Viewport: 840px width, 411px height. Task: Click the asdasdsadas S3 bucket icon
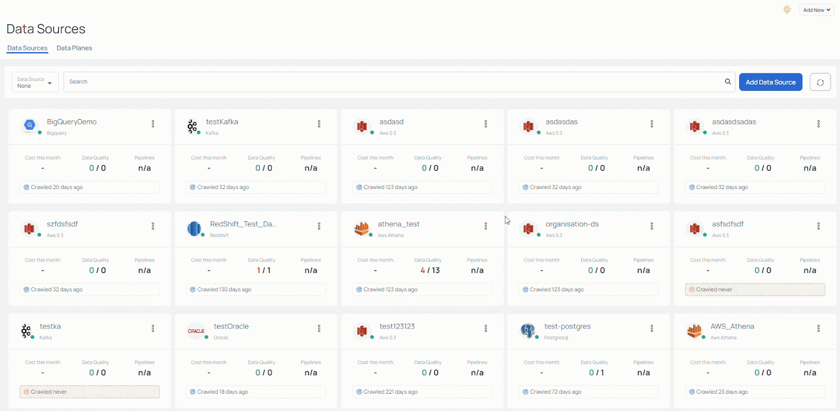tap(695, 126)
